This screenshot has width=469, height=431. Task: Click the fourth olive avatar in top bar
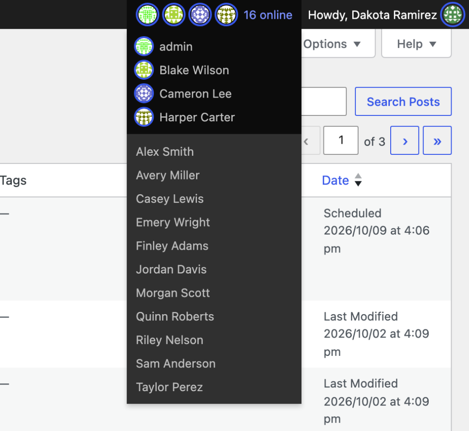(226, 15)
